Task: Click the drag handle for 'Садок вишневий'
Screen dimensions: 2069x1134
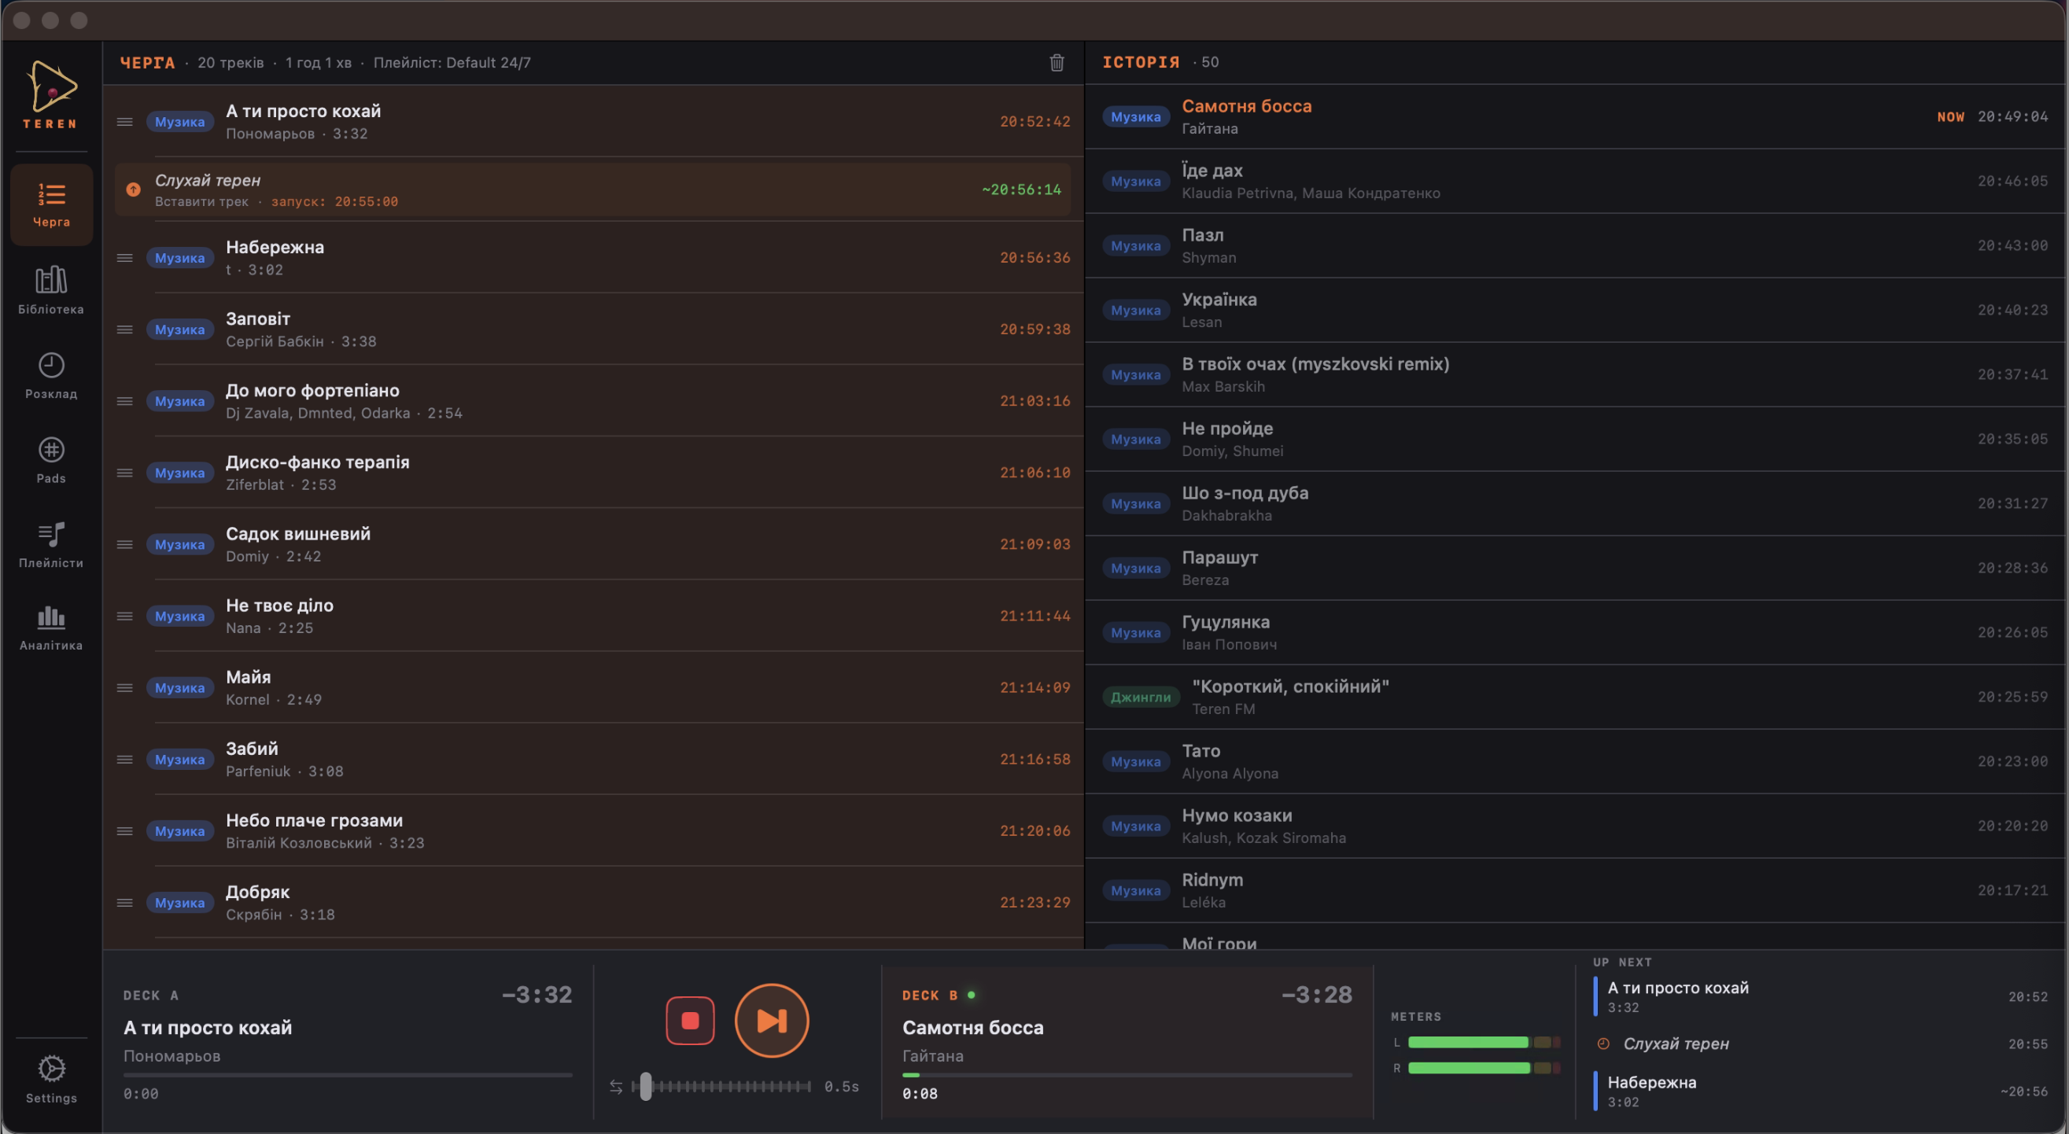Action: tap(124, 544)
